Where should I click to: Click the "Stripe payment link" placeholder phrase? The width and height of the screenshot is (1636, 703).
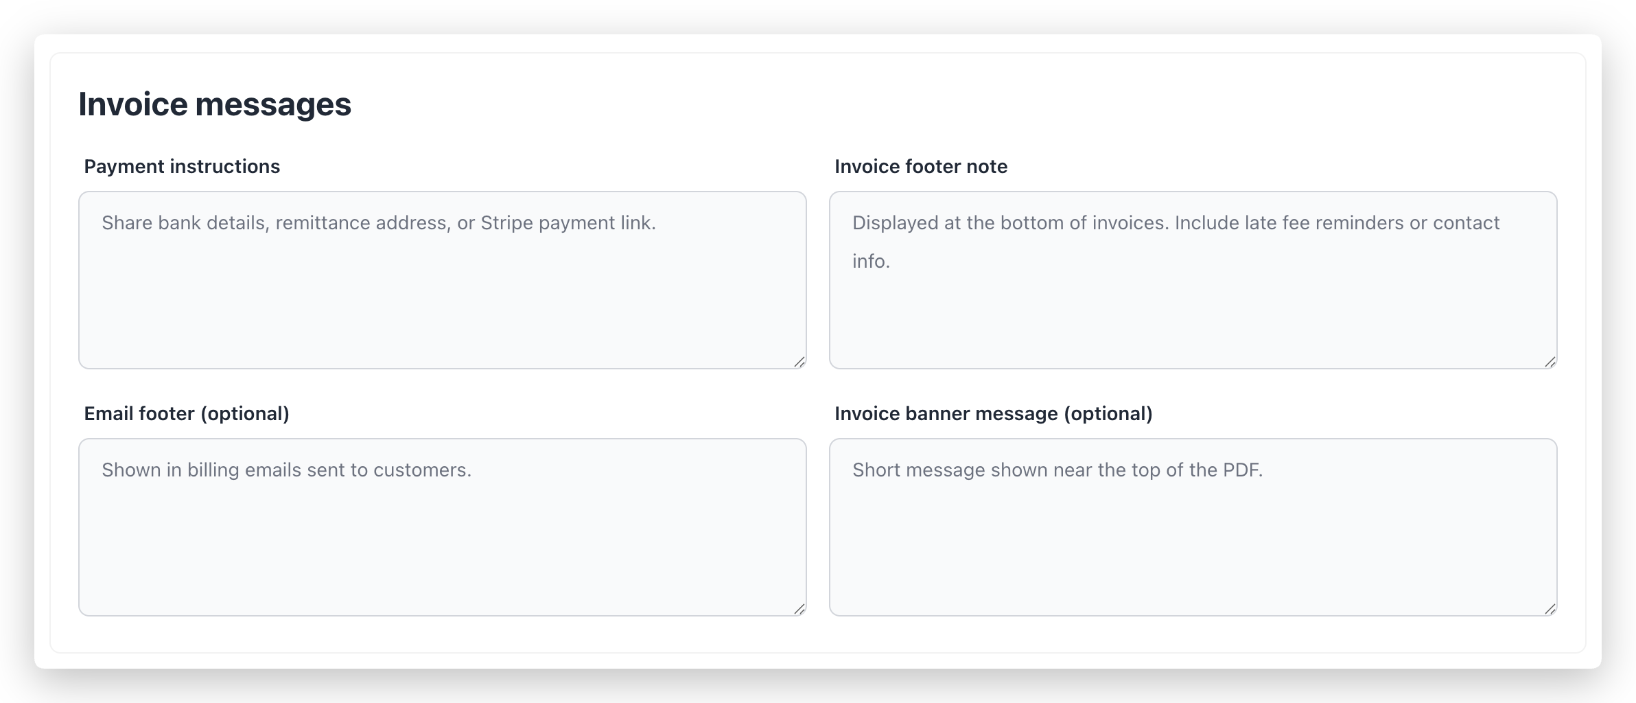(568, 223)
